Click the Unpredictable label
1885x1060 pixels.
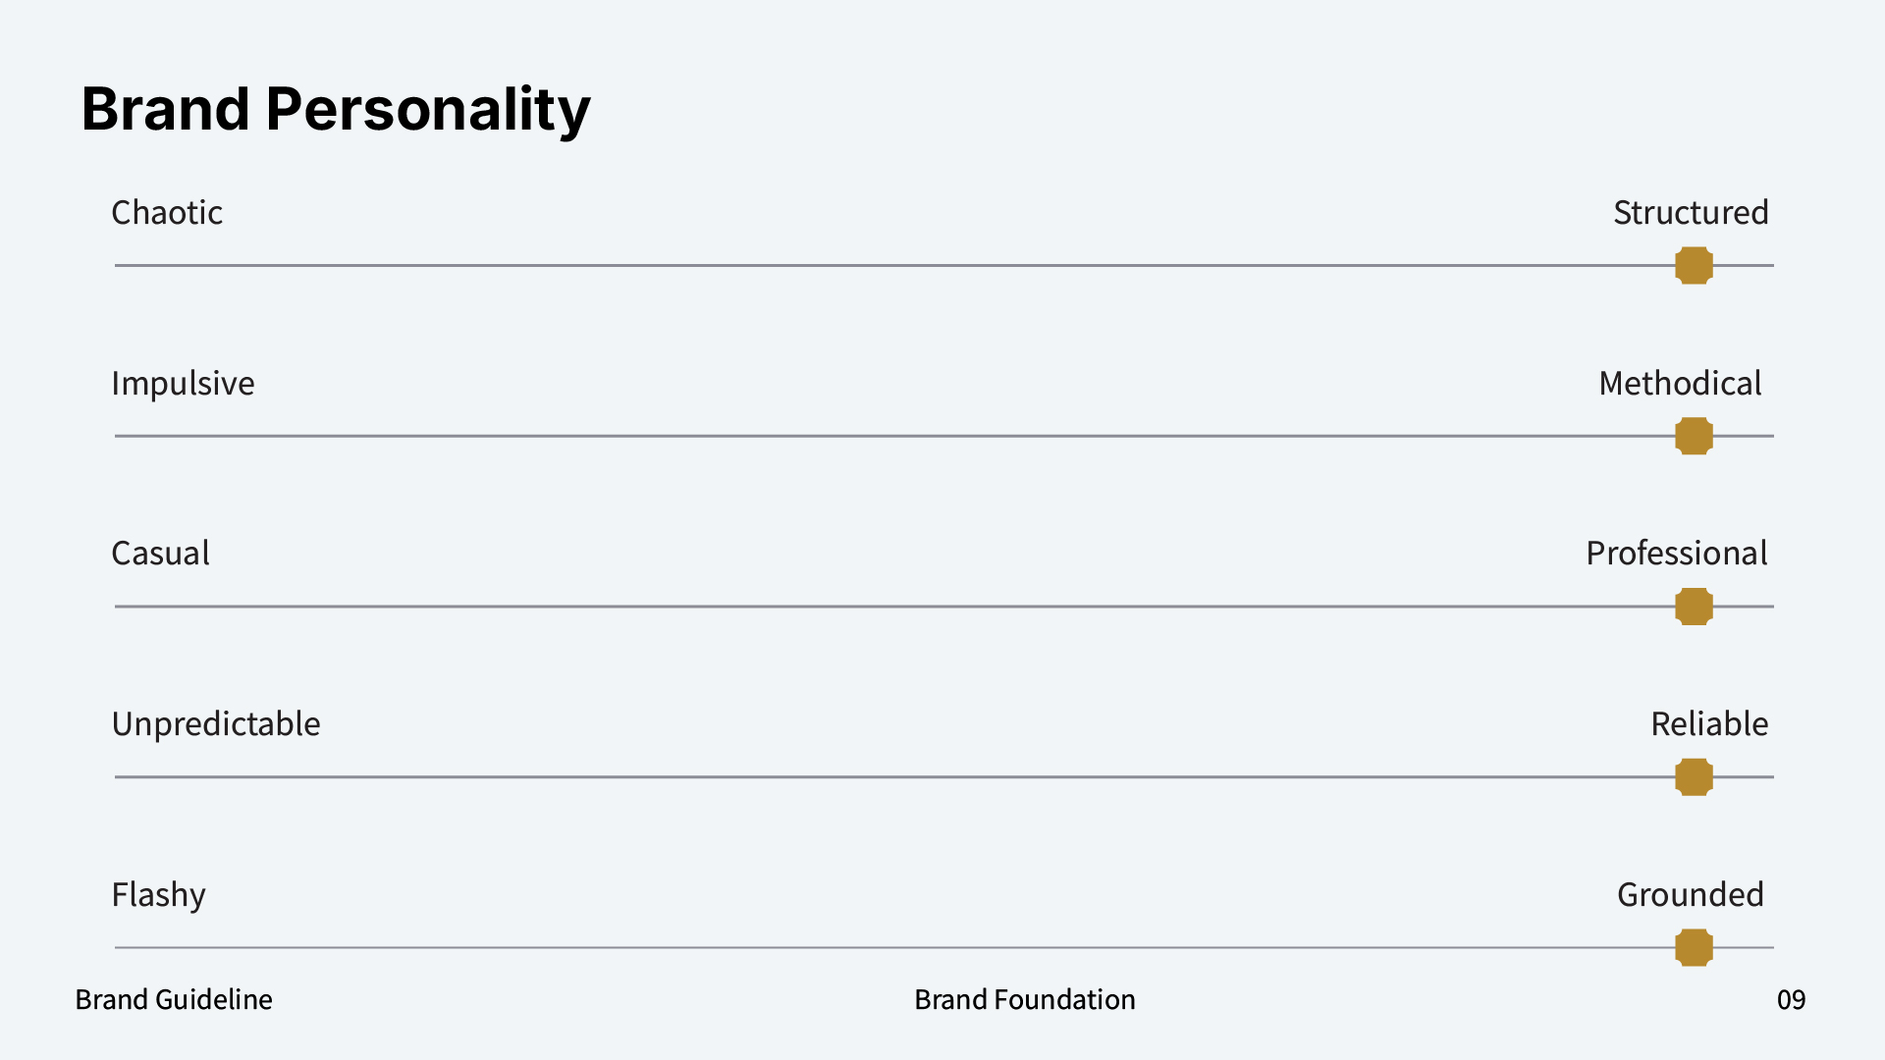pos(216,724)
